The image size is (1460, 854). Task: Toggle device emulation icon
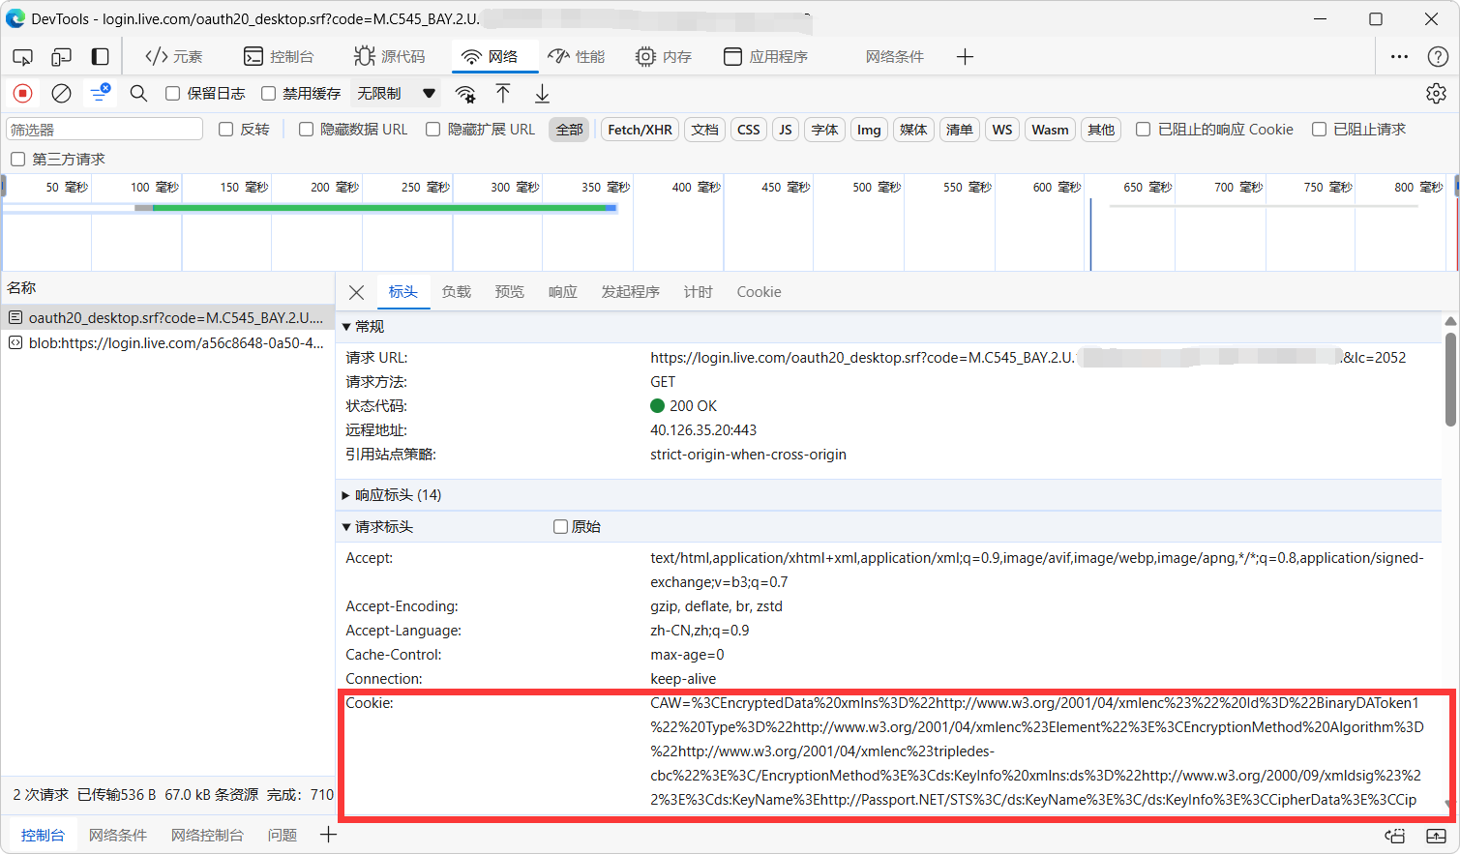click(x=61, y=57)
